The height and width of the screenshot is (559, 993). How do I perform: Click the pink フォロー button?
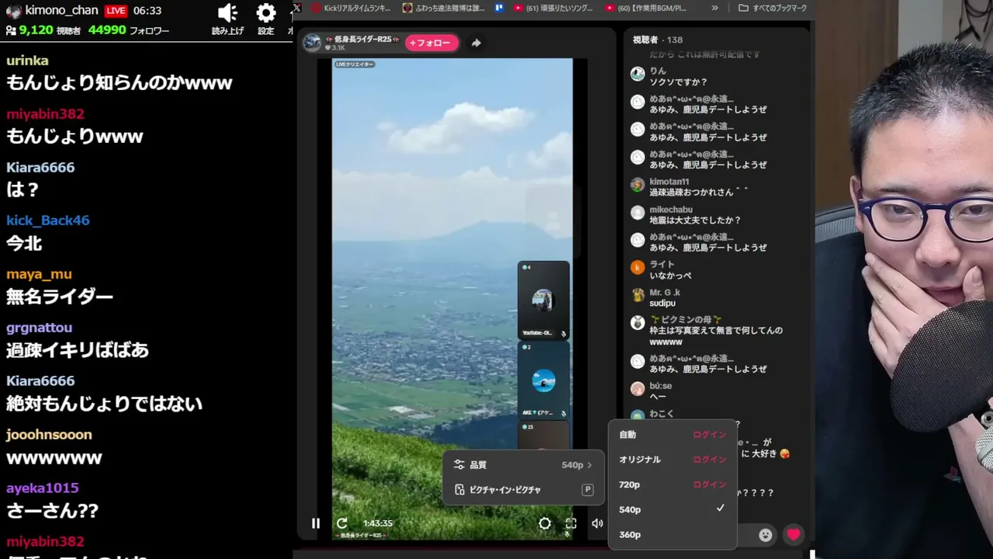point(432,43)
